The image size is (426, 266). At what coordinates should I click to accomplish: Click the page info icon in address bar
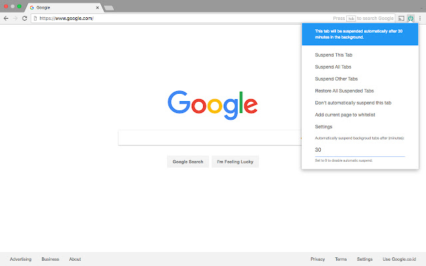(x=35, y=19)
